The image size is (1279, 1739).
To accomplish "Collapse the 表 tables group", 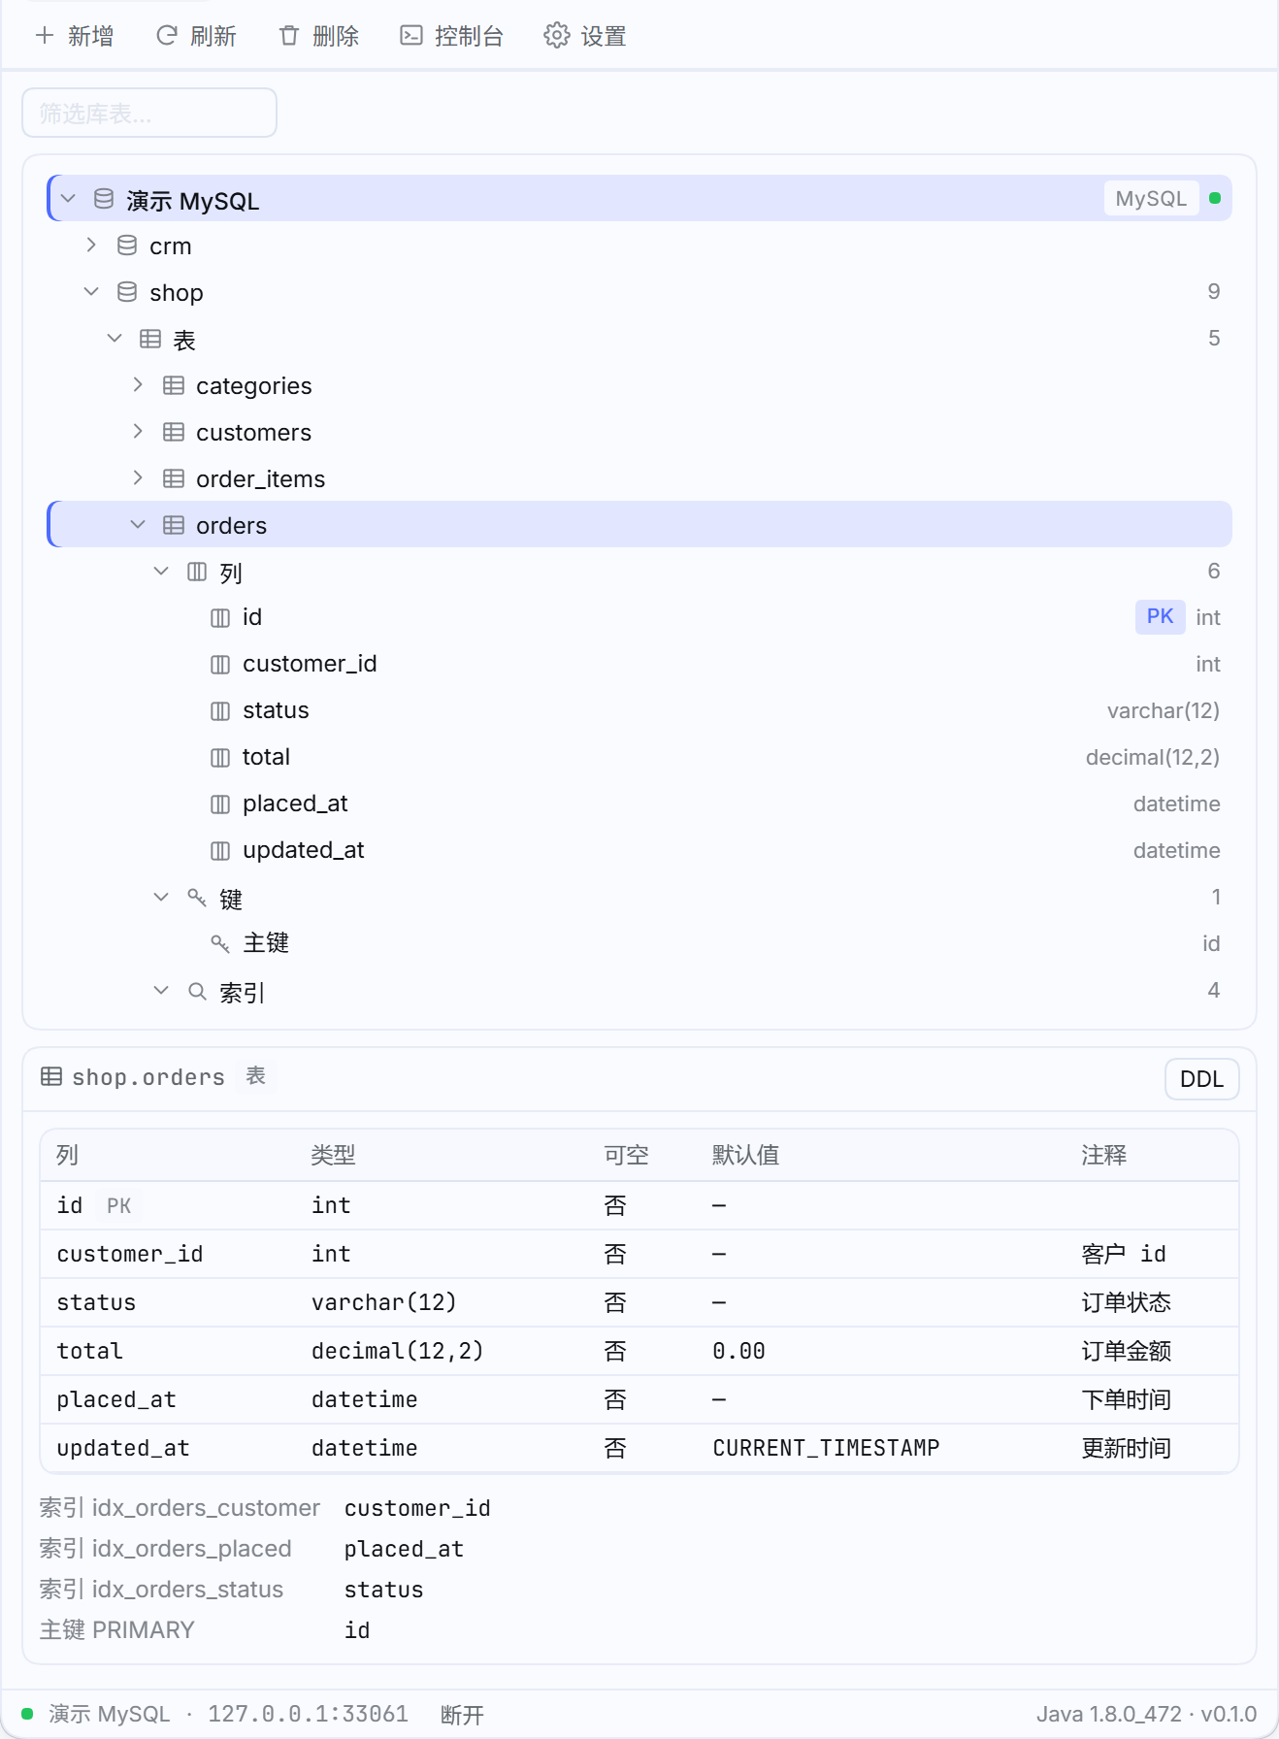I will pyautogui.click(x=115, y=338).
